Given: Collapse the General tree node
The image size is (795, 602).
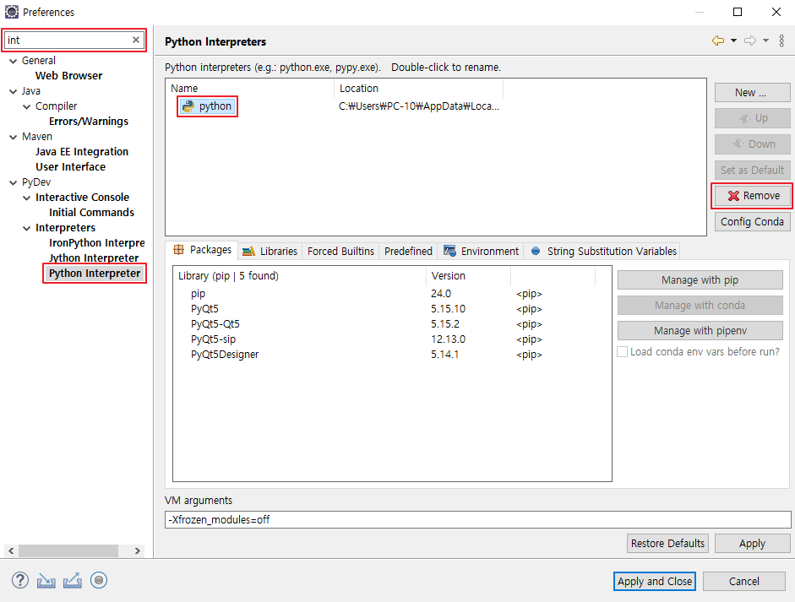Looking at the screenshot, I should (14, 61).
